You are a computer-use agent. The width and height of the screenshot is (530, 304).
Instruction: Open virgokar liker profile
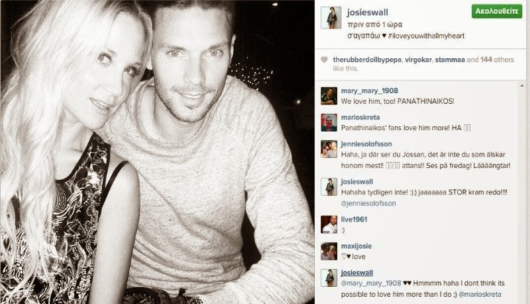[418, 59]
